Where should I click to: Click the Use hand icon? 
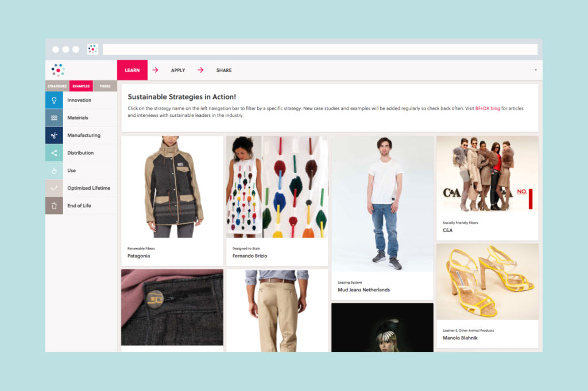tap(54, 170)
